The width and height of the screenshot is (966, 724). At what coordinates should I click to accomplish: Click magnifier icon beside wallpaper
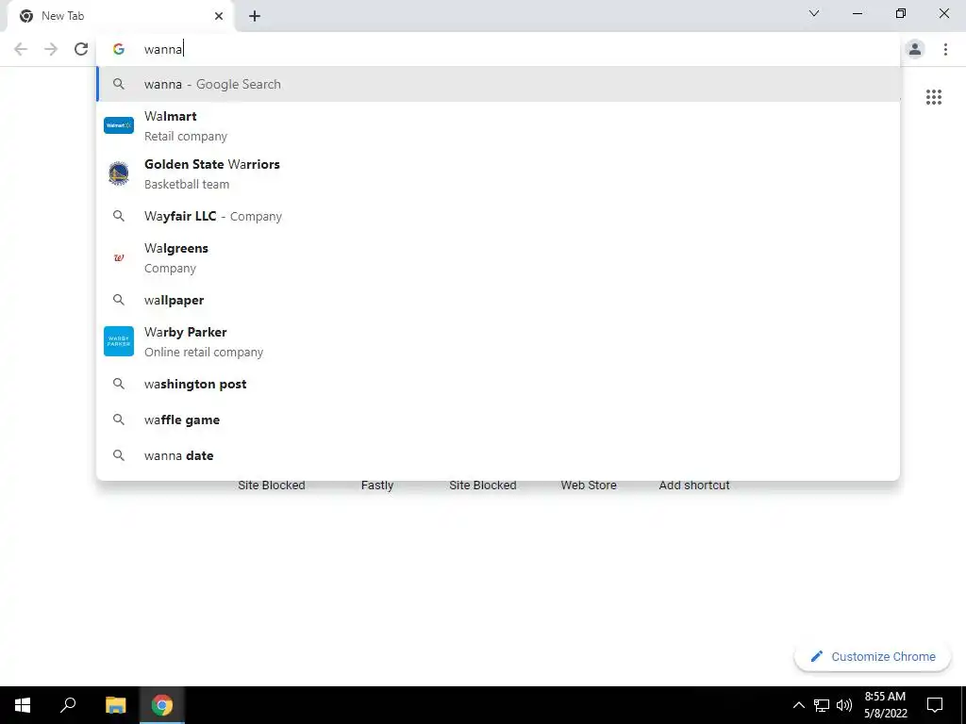119,300
